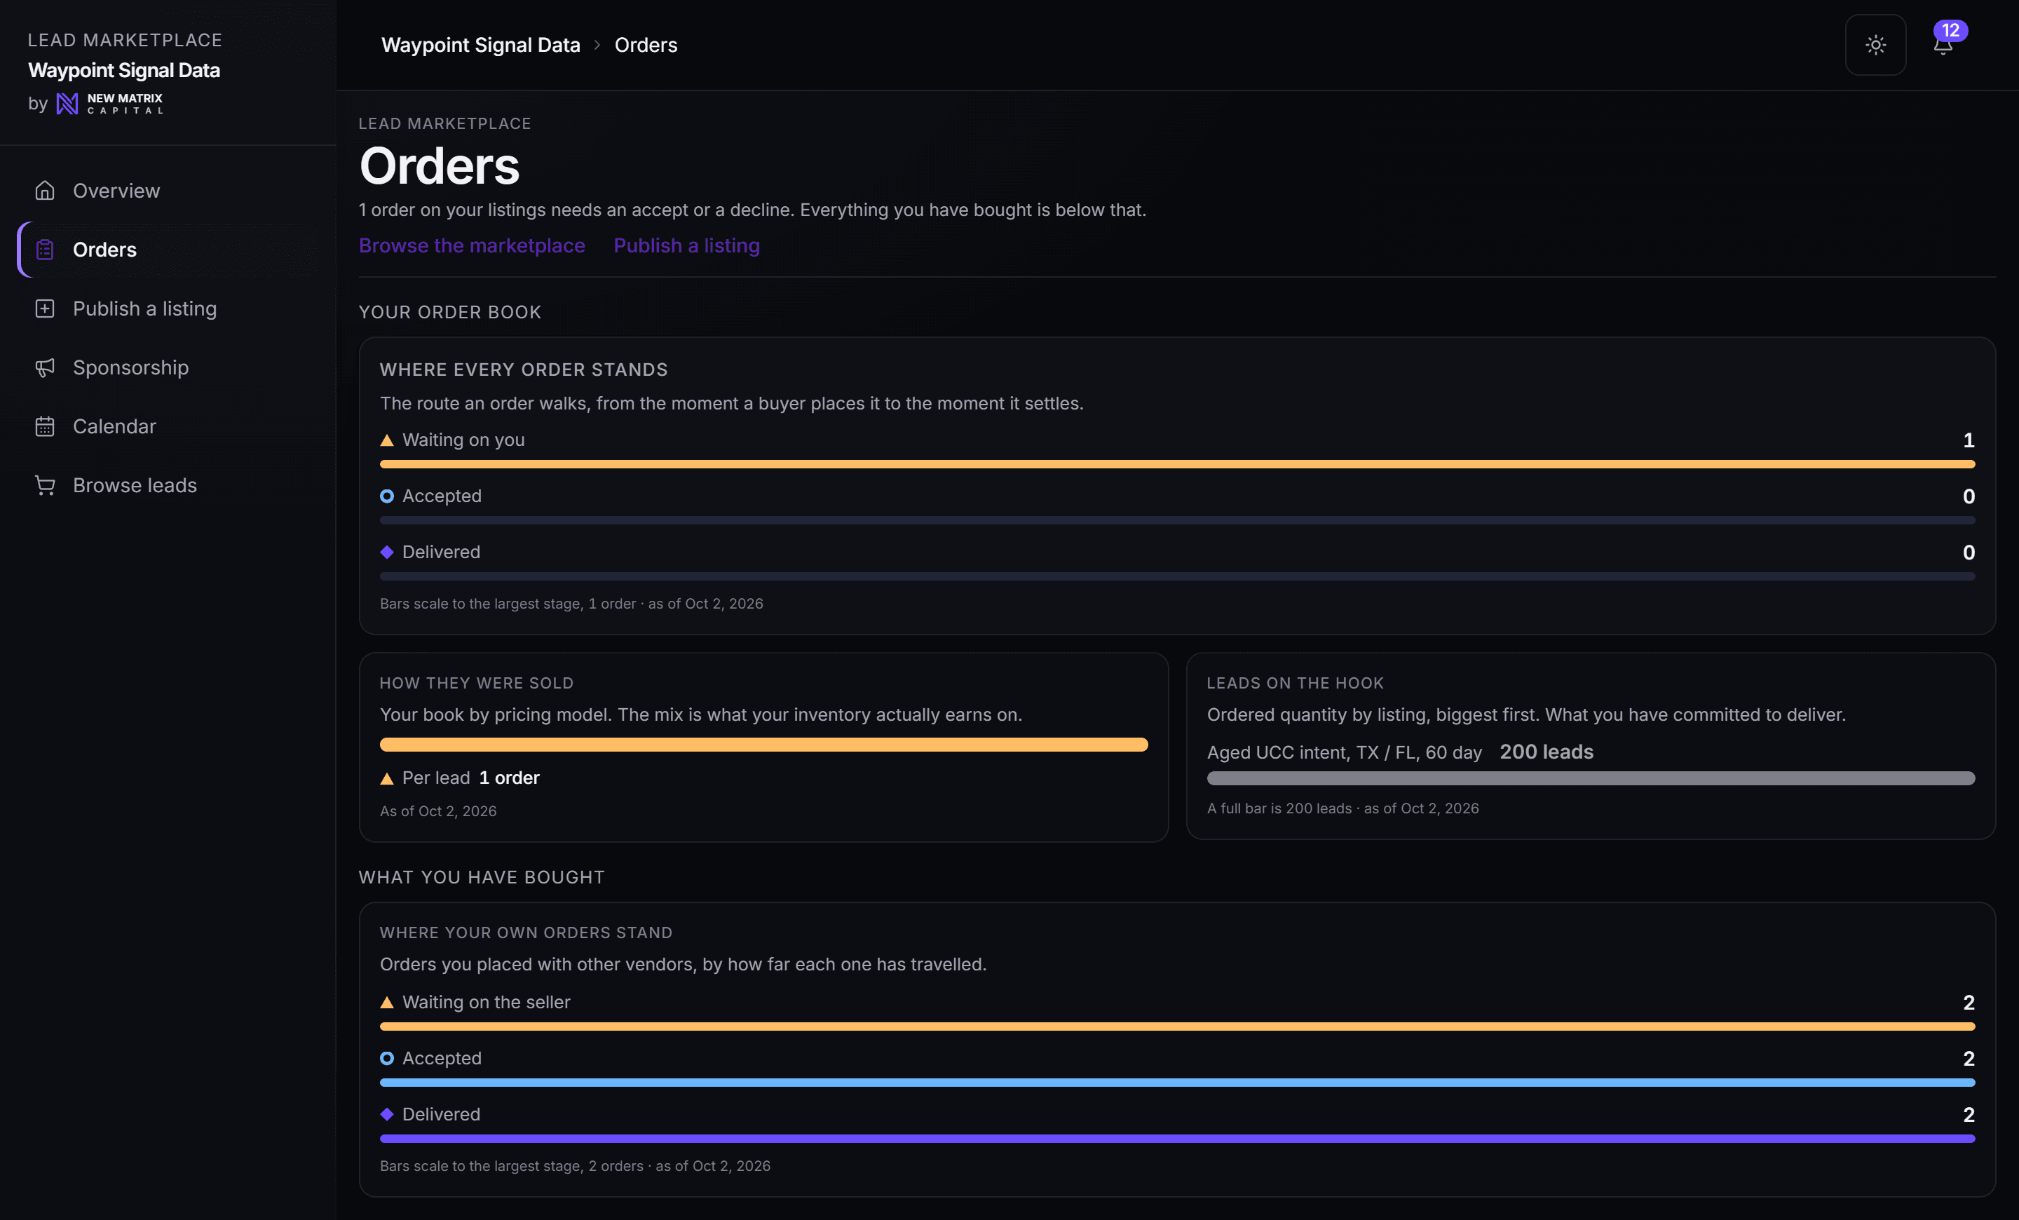The image size is (2019, 1220).
Task: Click the Sponsorship megaphone icon
Action: [45, 367]
